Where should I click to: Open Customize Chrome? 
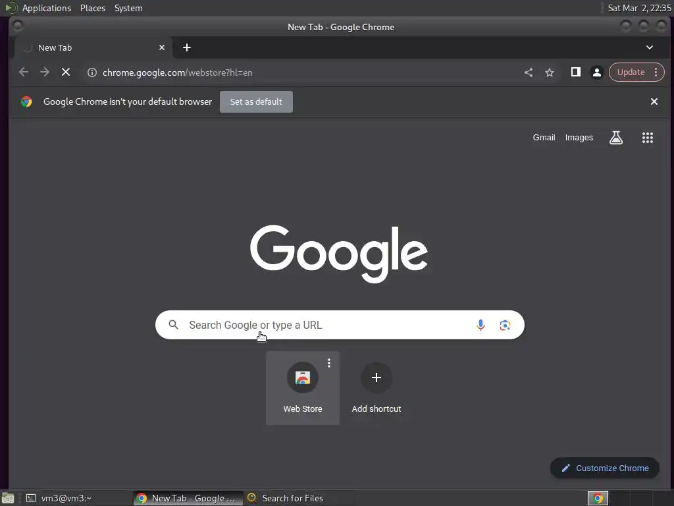click(x=605, y=468)
